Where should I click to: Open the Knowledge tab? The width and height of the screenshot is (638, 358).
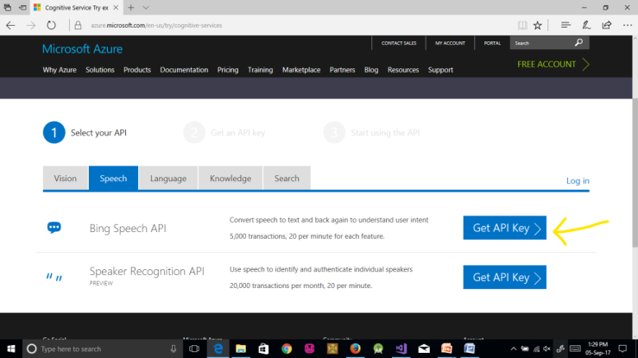tap(230, 179)
